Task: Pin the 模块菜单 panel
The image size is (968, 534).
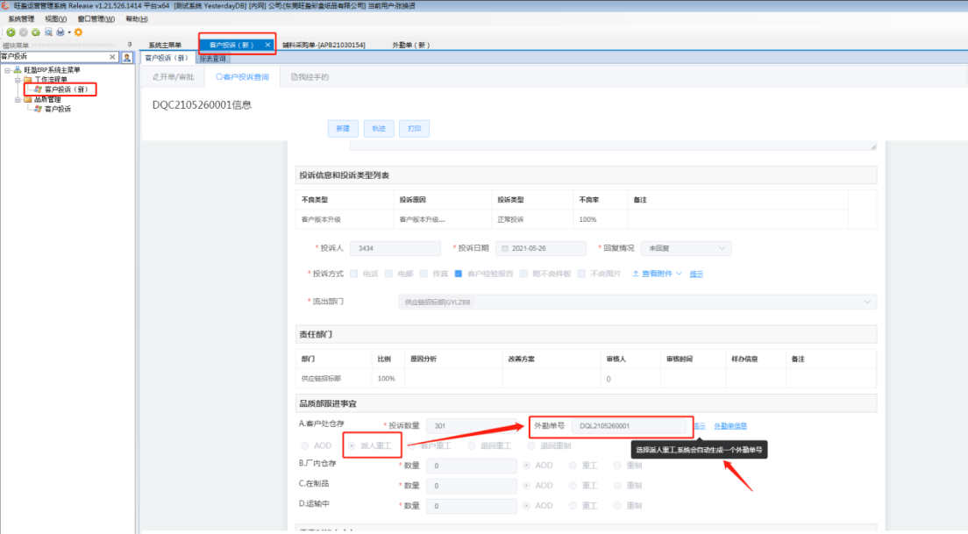Action: 130,45
